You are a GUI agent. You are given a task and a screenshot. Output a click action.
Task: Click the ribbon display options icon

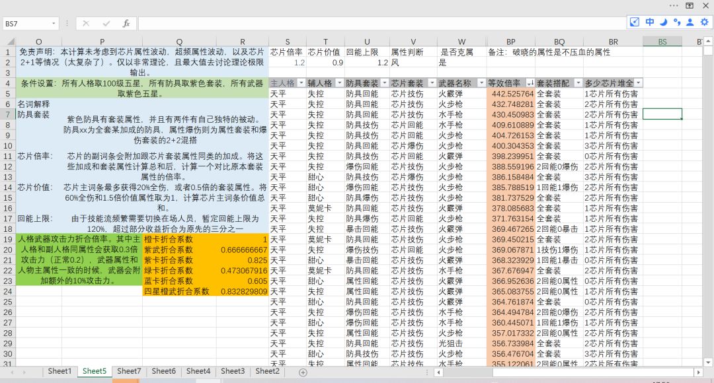click(x=690, y=5)
